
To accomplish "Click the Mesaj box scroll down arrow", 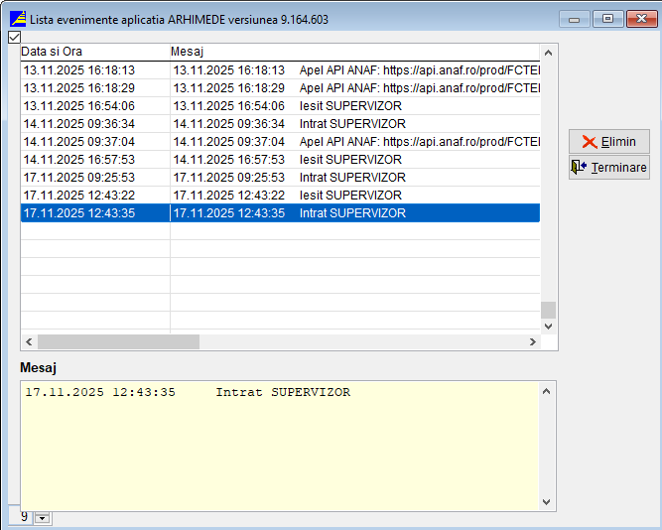I will pos(546,501).
